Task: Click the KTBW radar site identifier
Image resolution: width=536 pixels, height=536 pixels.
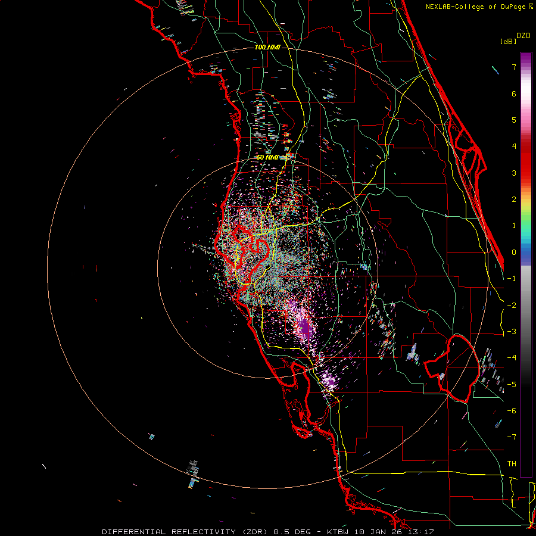Action: (337, 532)
